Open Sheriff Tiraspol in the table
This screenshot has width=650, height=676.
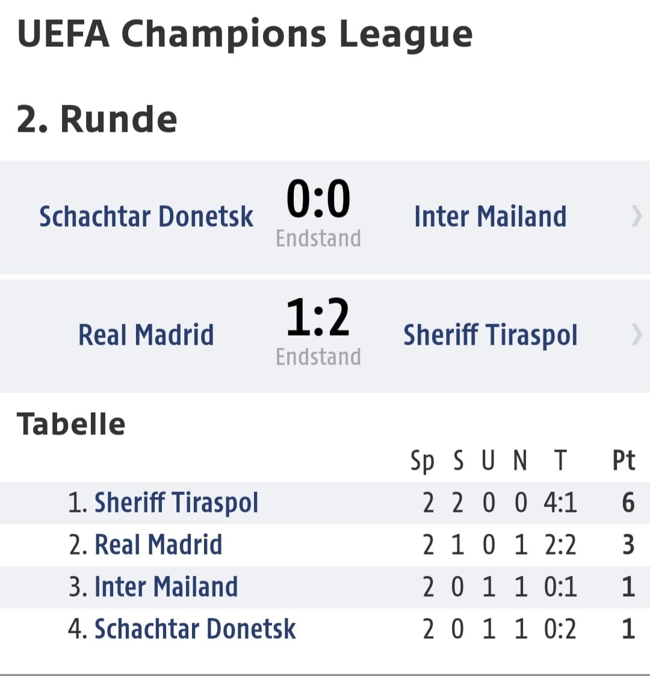tap(176, 503)
